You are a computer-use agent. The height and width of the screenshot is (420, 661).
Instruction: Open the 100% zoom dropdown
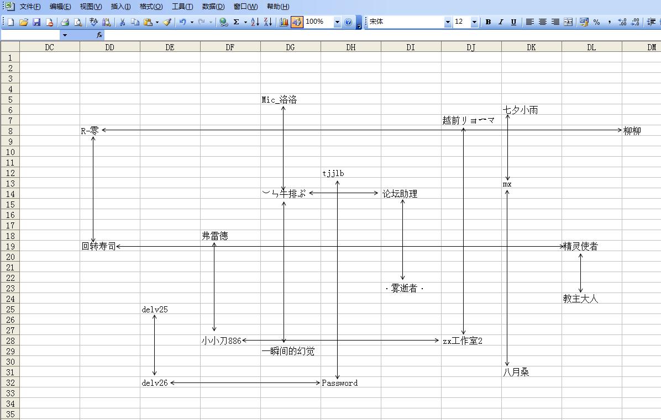[337, 22]
